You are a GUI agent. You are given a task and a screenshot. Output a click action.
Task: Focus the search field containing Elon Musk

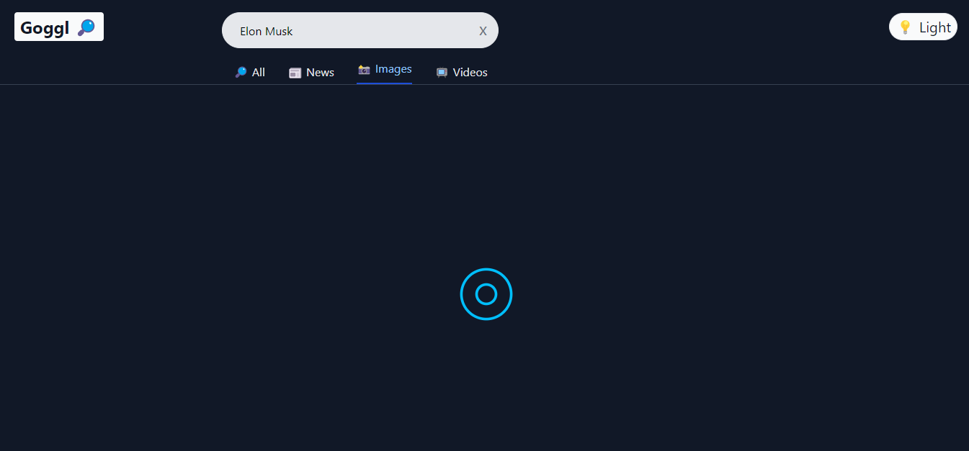click(x=360, y=30)
